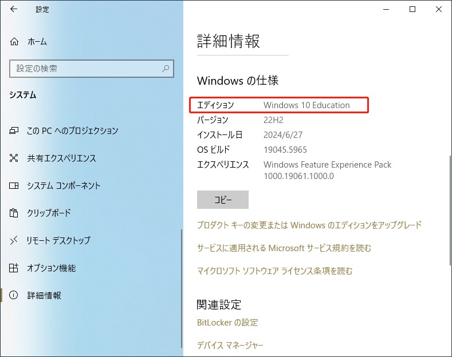452x357 pixels.
Task: Select 詳細情報 in sidebar
Action: [44, 295]
